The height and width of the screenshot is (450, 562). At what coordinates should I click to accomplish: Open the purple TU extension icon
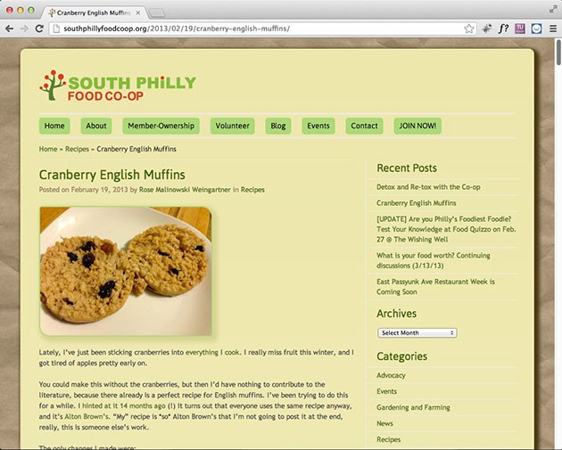tap(520, 29)
